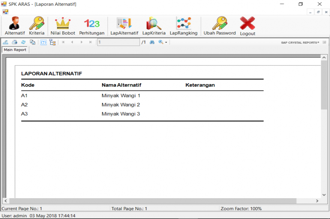Toggle the group tree panel
The height and width of the screenshot is (219, 330).
click(52, 42)
